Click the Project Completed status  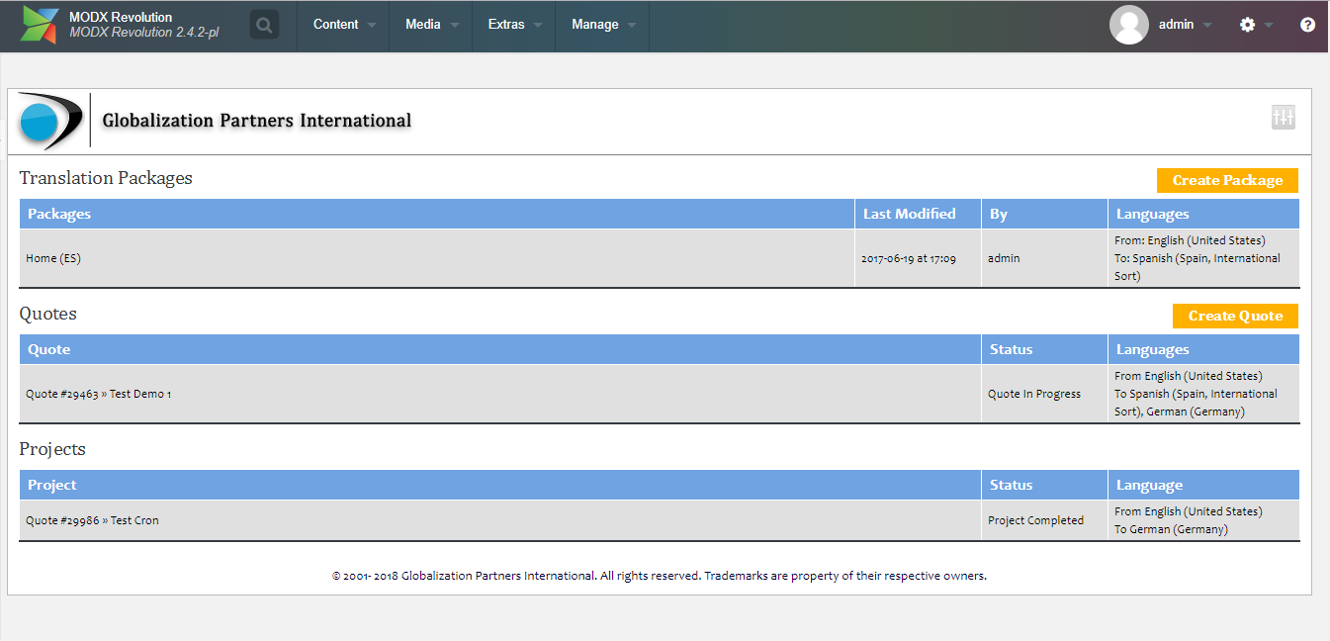(1035, 520)
